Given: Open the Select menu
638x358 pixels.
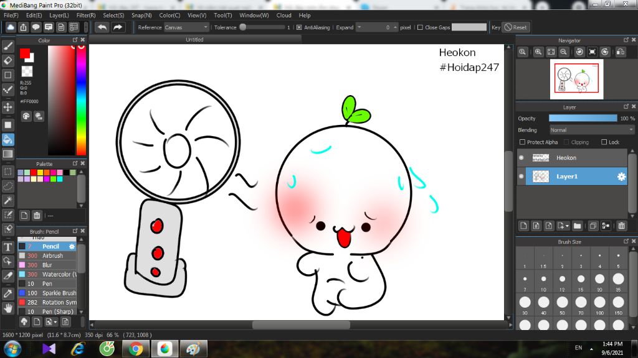Looking at the screenshot, I should click(x=113, y=15).
